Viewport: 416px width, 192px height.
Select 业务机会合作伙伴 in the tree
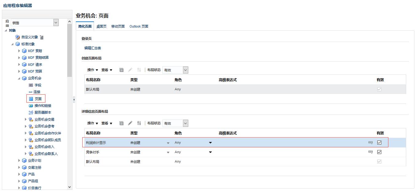pos(48,133)
